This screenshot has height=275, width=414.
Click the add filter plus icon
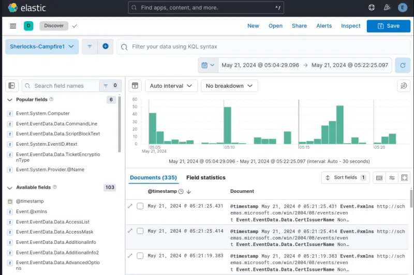[x=105, y=47]
